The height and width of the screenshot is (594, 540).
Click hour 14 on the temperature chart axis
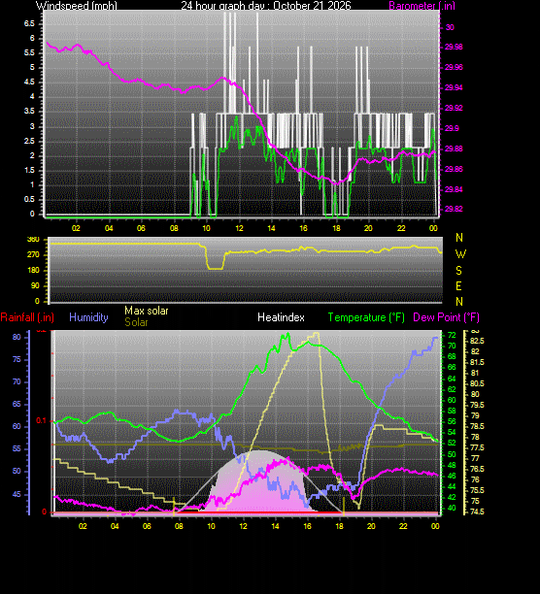click(x=275, y=526)
